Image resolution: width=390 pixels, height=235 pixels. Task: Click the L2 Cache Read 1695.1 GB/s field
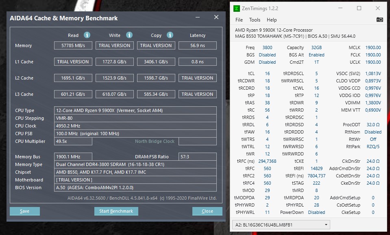pos(73,78)
